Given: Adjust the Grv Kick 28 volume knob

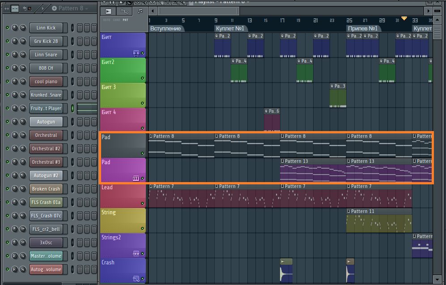Looking at the screenshot, I should click(x=23, y=41).
